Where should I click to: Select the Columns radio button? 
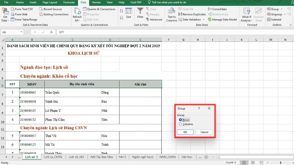[x=180, y=124]
